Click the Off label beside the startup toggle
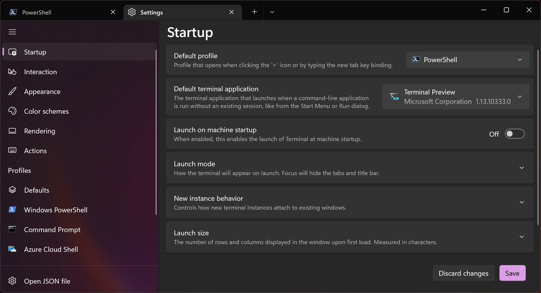541x293 pixels. tap(494, 134)
